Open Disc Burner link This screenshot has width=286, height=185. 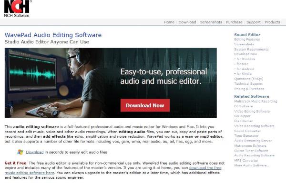coord(243,121)
